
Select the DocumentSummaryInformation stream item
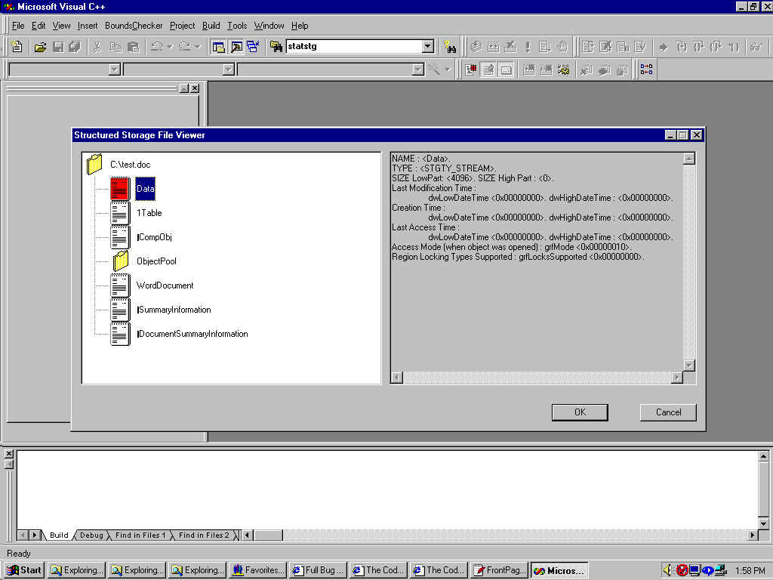tap(192, 334)
